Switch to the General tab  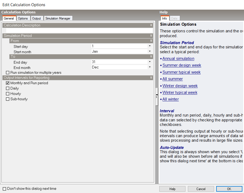pyautogui.click(x=9, y=18)
